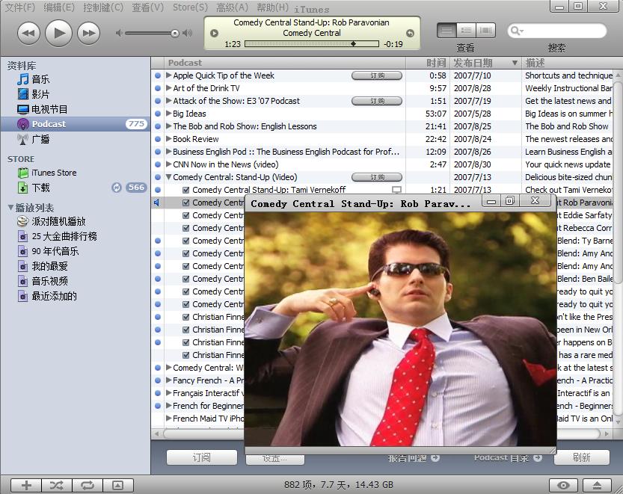This screenshot has height=494, width=623.
Task: Click the max-volume speaker icon
Action: 188,33
